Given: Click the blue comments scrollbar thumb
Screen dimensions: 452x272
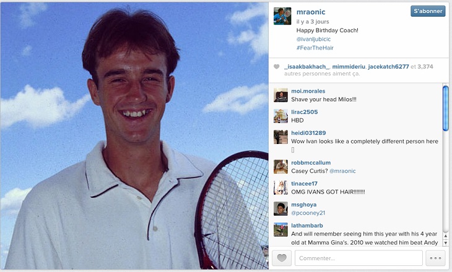Looking at the screenshot, I should 446,108.
